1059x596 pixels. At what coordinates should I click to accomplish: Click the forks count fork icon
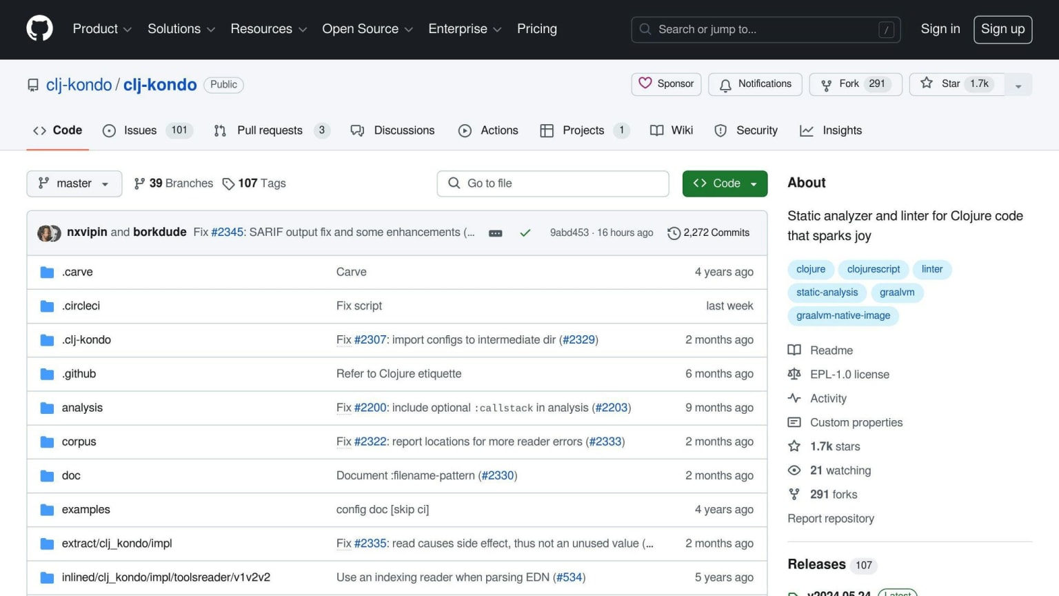(x=794, y=495)
